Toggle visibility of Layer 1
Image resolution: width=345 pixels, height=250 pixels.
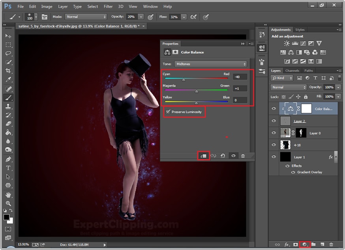click(x=274, y=157)
